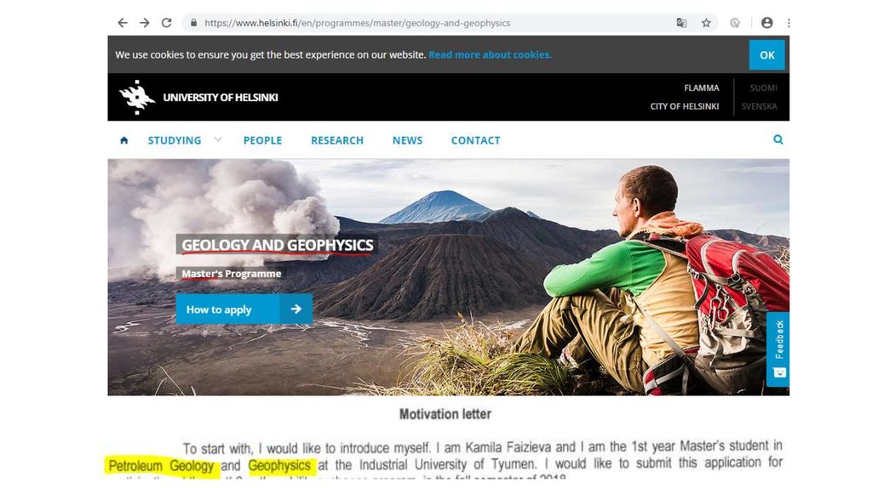Viewport: 872px width, 488px height.
Task: Open Read more about cookies link
Action: tap(490, 55)
